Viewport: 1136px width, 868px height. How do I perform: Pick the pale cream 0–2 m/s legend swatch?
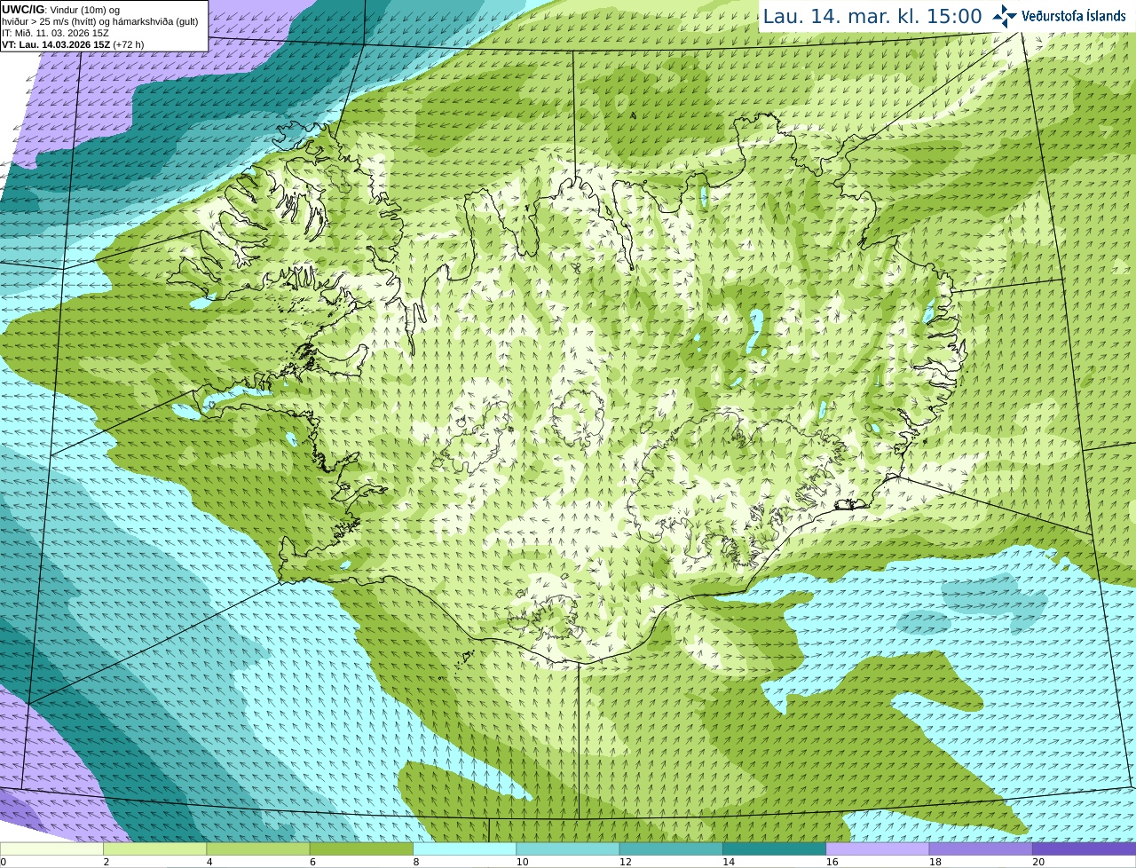point(51,848)
